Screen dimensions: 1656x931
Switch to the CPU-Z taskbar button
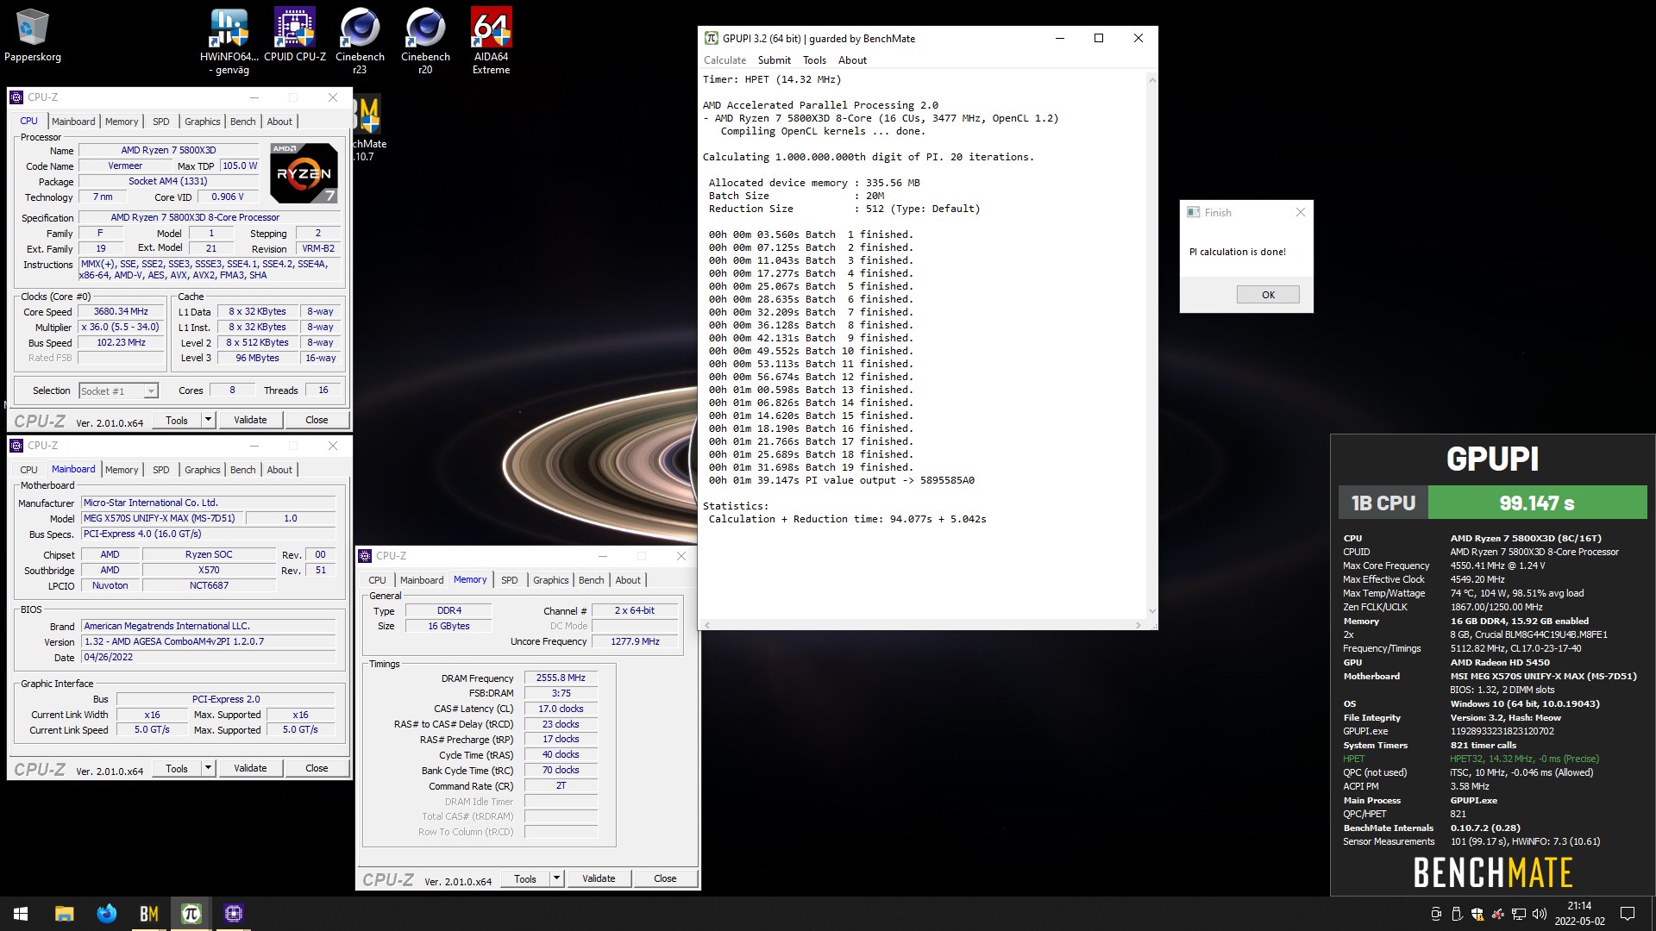tap(233, 914)
